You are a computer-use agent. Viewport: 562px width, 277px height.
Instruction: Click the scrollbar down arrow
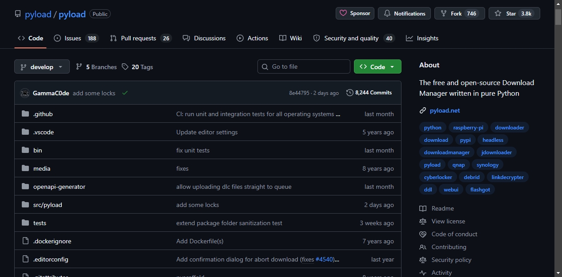558,273
